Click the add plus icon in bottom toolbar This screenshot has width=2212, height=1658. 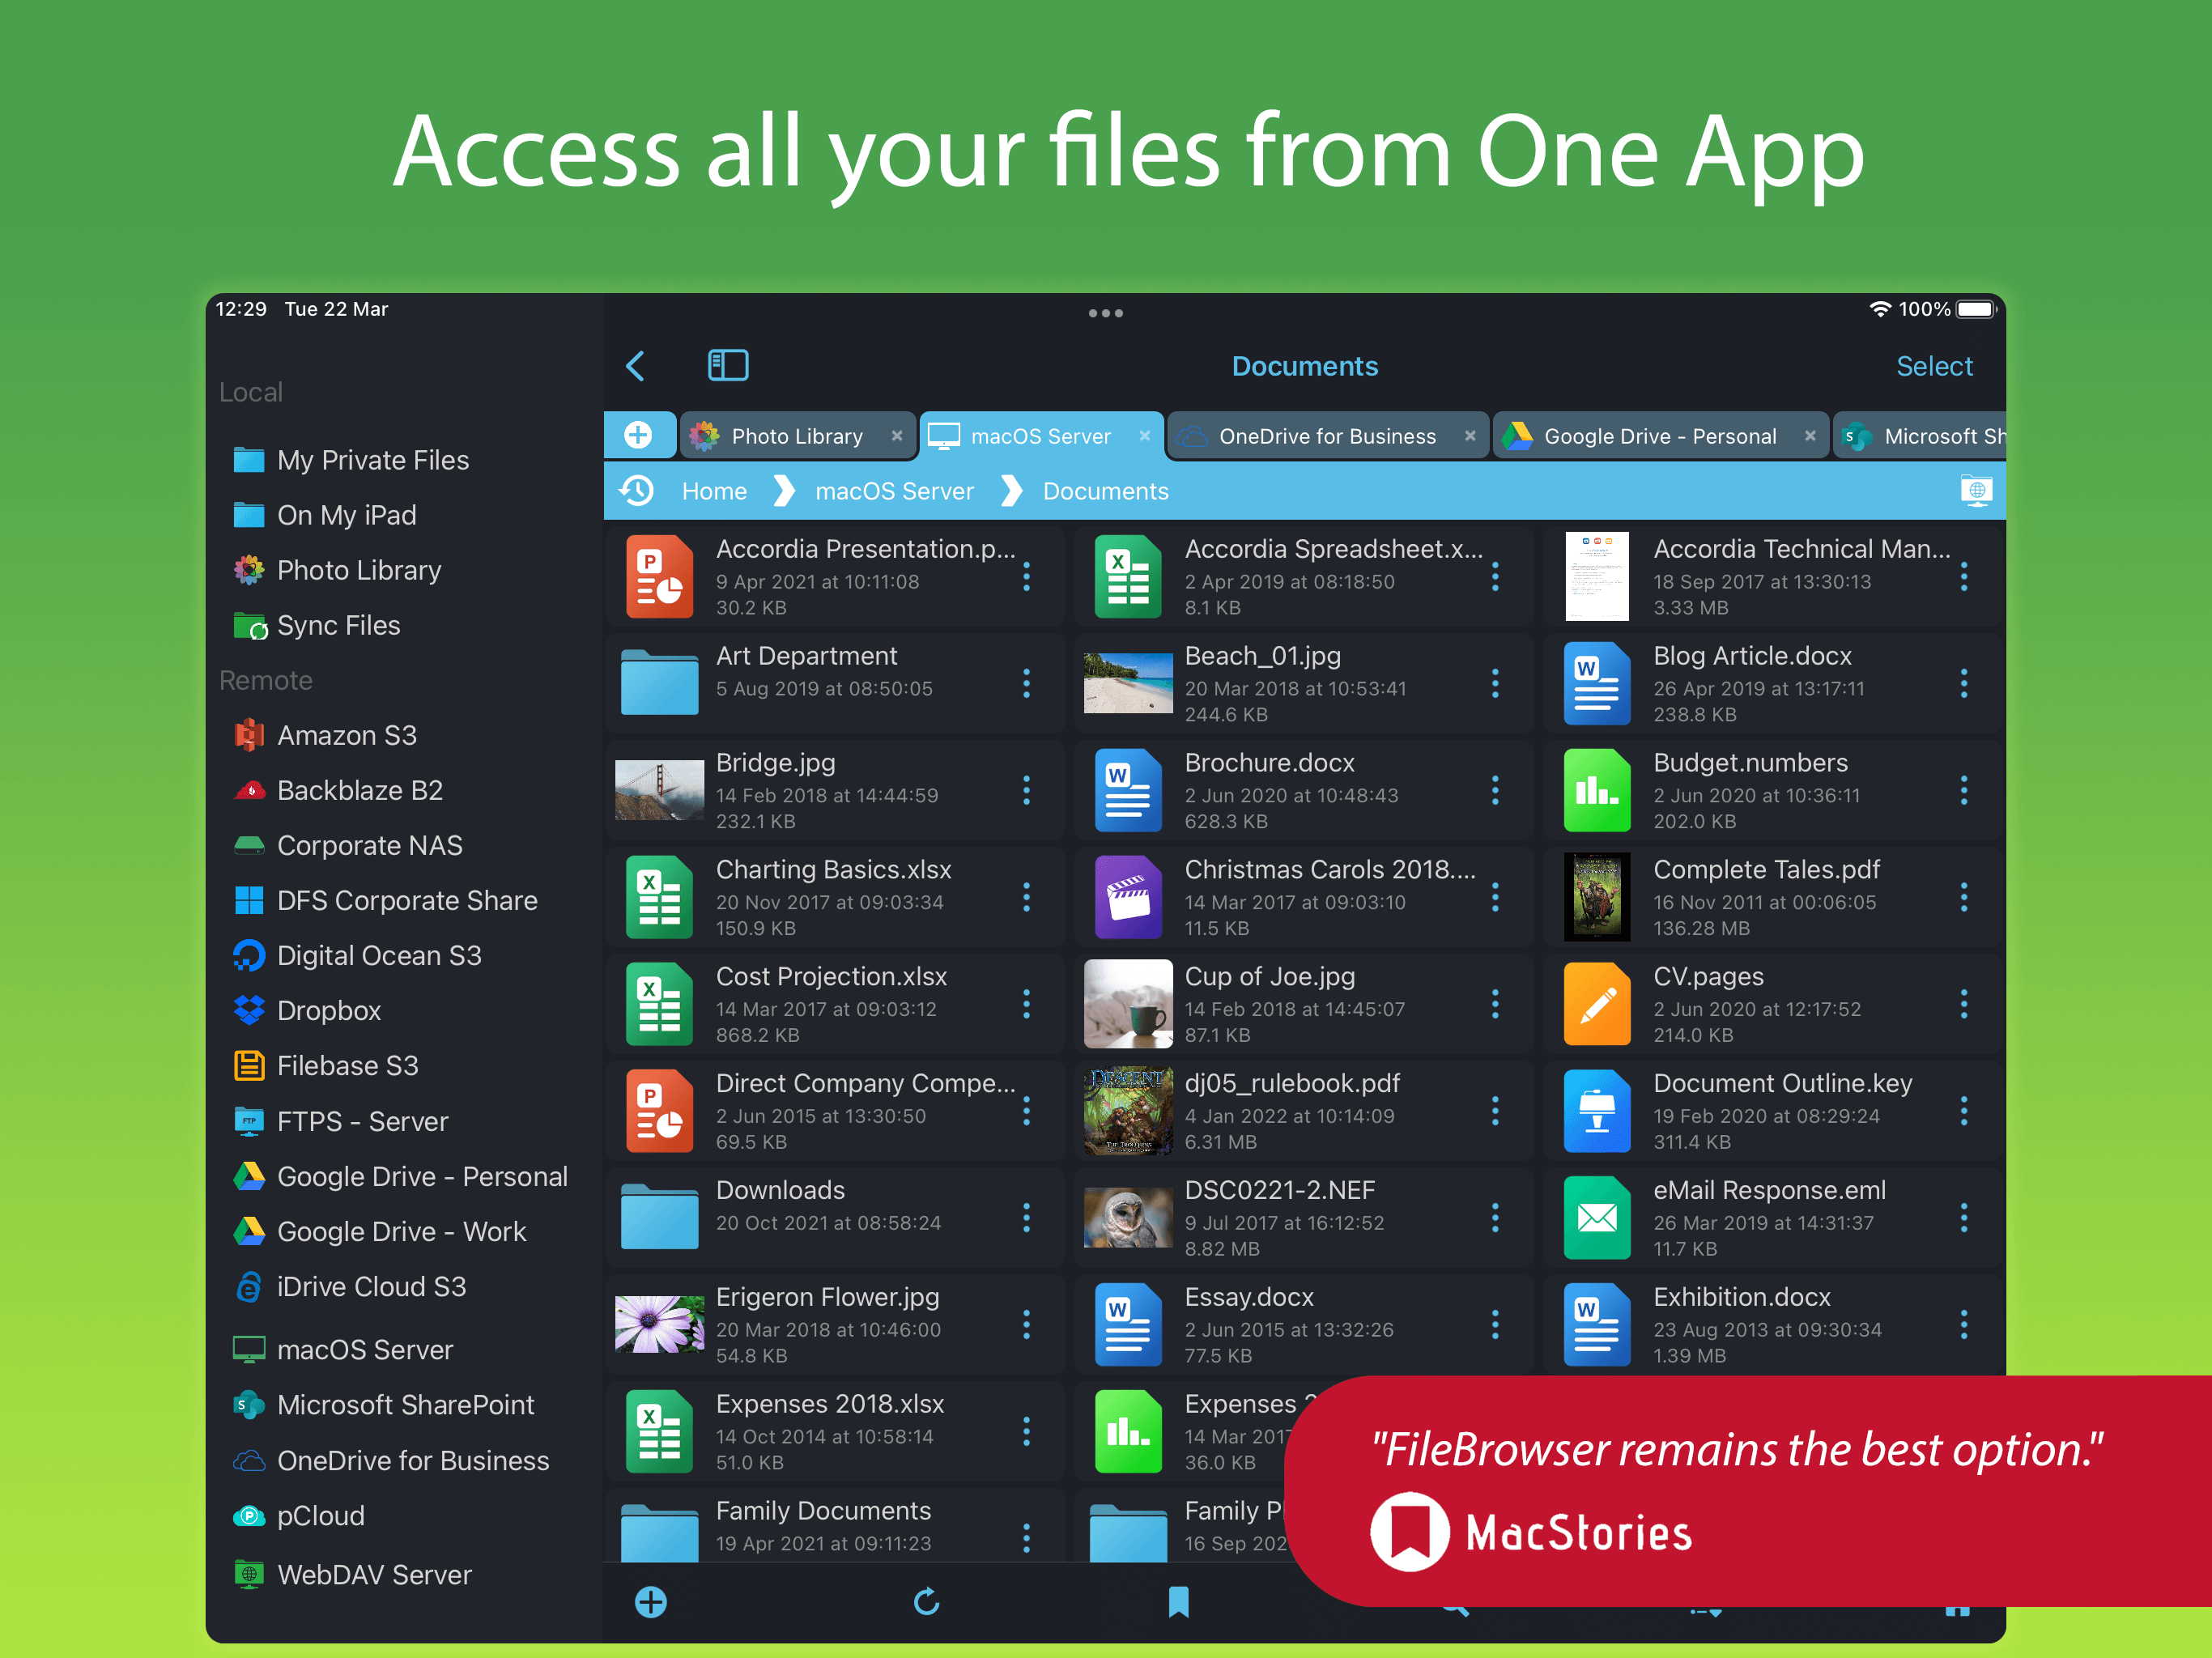651,1602
